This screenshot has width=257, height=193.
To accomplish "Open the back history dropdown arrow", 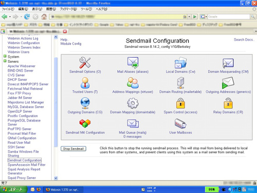I will pyautogui.click(x=10, y=16).
